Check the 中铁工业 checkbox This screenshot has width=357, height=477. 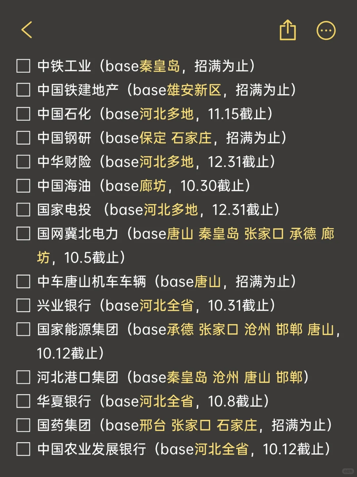click(23, 66)
